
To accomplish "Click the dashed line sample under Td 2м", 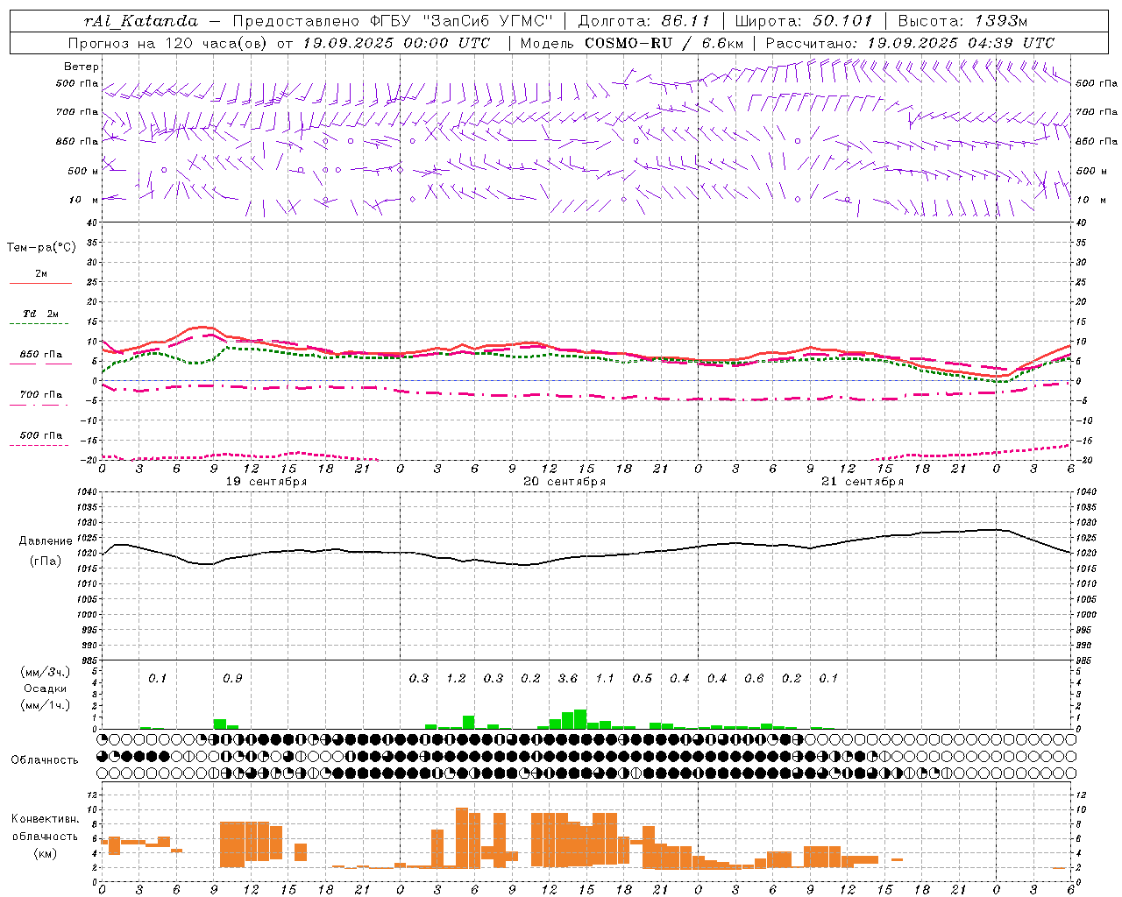I will (x=39, y=324).
